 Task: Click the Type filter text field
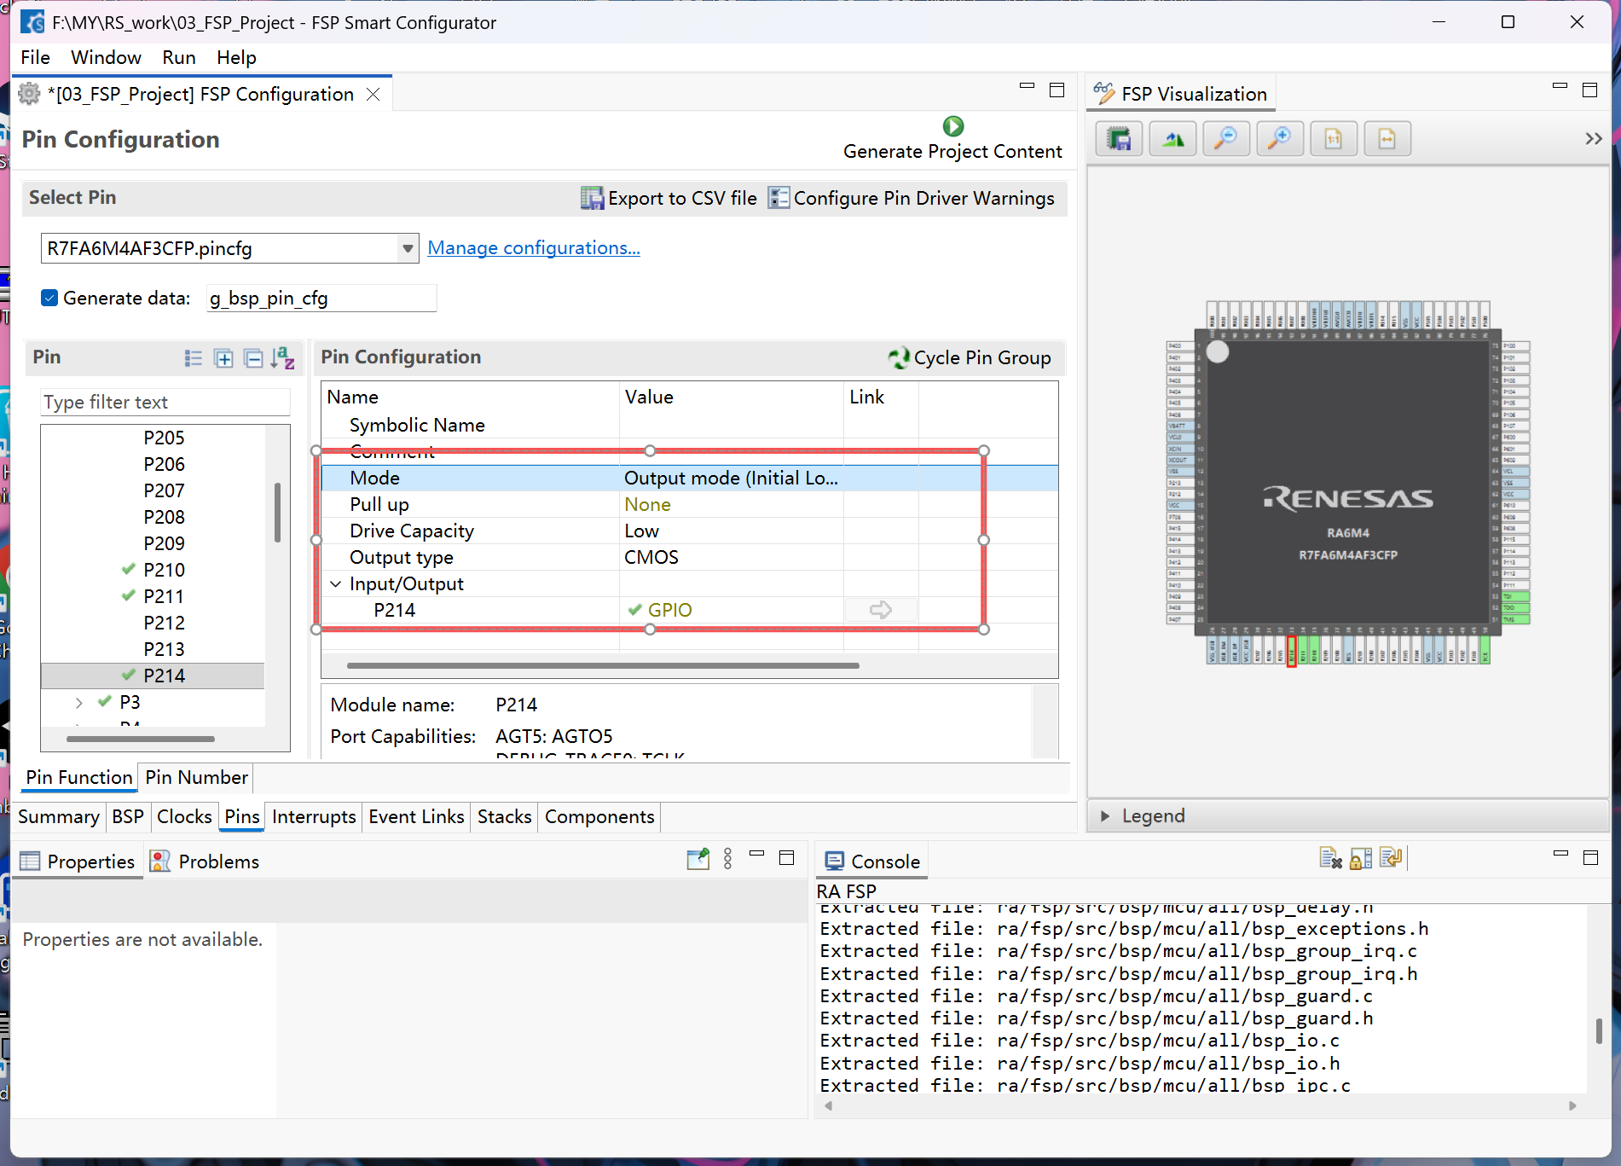tap(165, 403)
